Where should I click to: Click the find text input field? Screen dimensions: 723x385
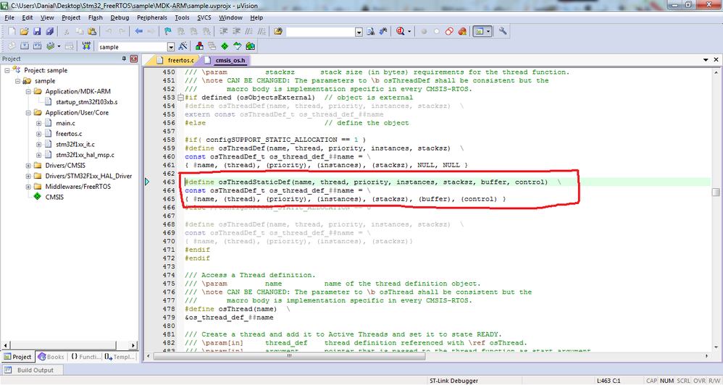320,32
